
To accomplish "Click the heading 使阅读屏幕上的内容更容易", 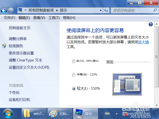I will (95, 30).
